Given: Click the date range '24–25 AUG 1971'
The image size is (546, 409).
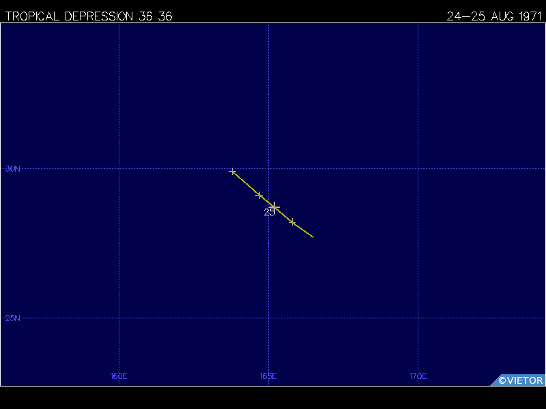Looking at the screenshot, I should (x=494, y=16).
